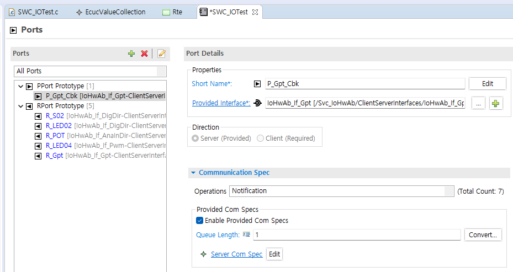Click green plus icon beside Provided Interface
Screen dimensions: 513x272
click(496, 103)
